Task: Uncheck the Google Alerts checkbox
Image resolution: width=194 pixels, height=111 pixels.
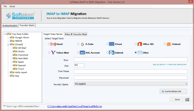Action: click(11, 37)
